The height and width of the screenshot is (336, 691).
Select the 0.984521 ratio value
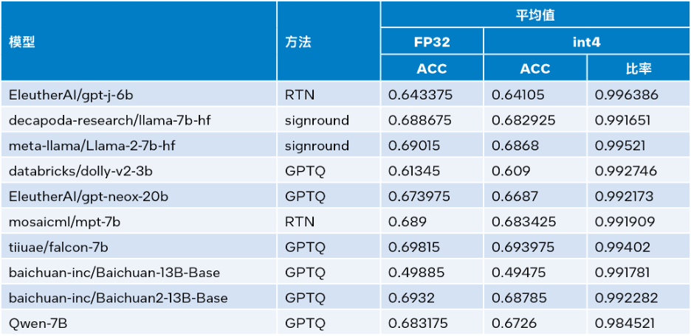[626, 323]
